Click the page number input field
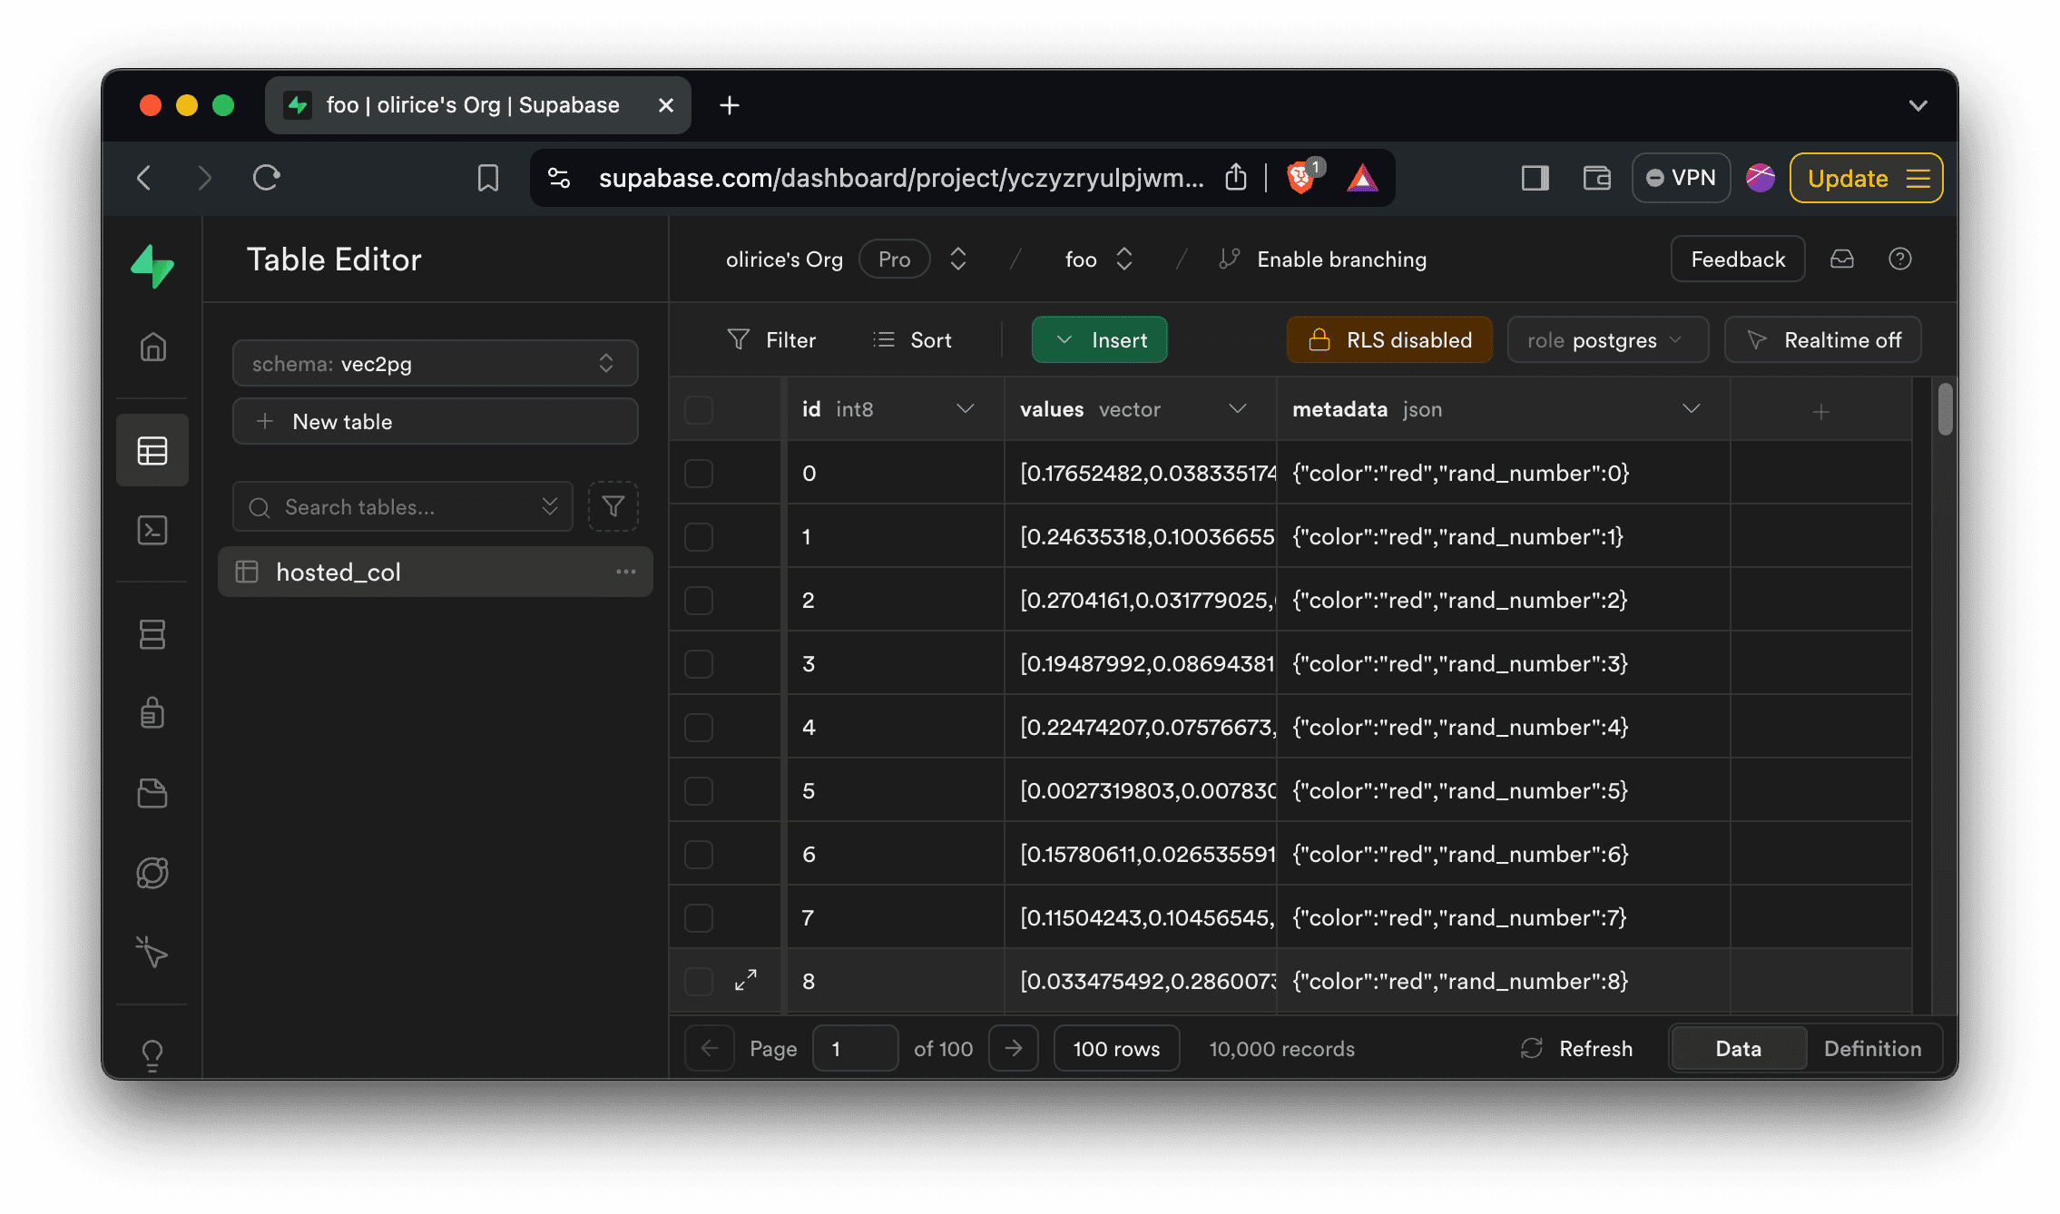This screenshot has width=2060, height=1214. (x=854, y=1049)
